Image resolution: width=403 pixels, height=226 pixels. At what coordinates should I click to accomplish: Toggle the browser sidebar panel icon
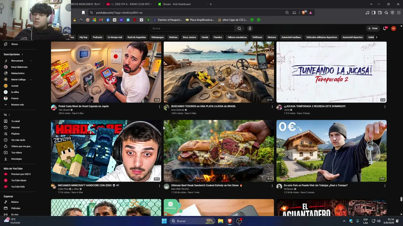pyautogui.click(x=373, y=13)
